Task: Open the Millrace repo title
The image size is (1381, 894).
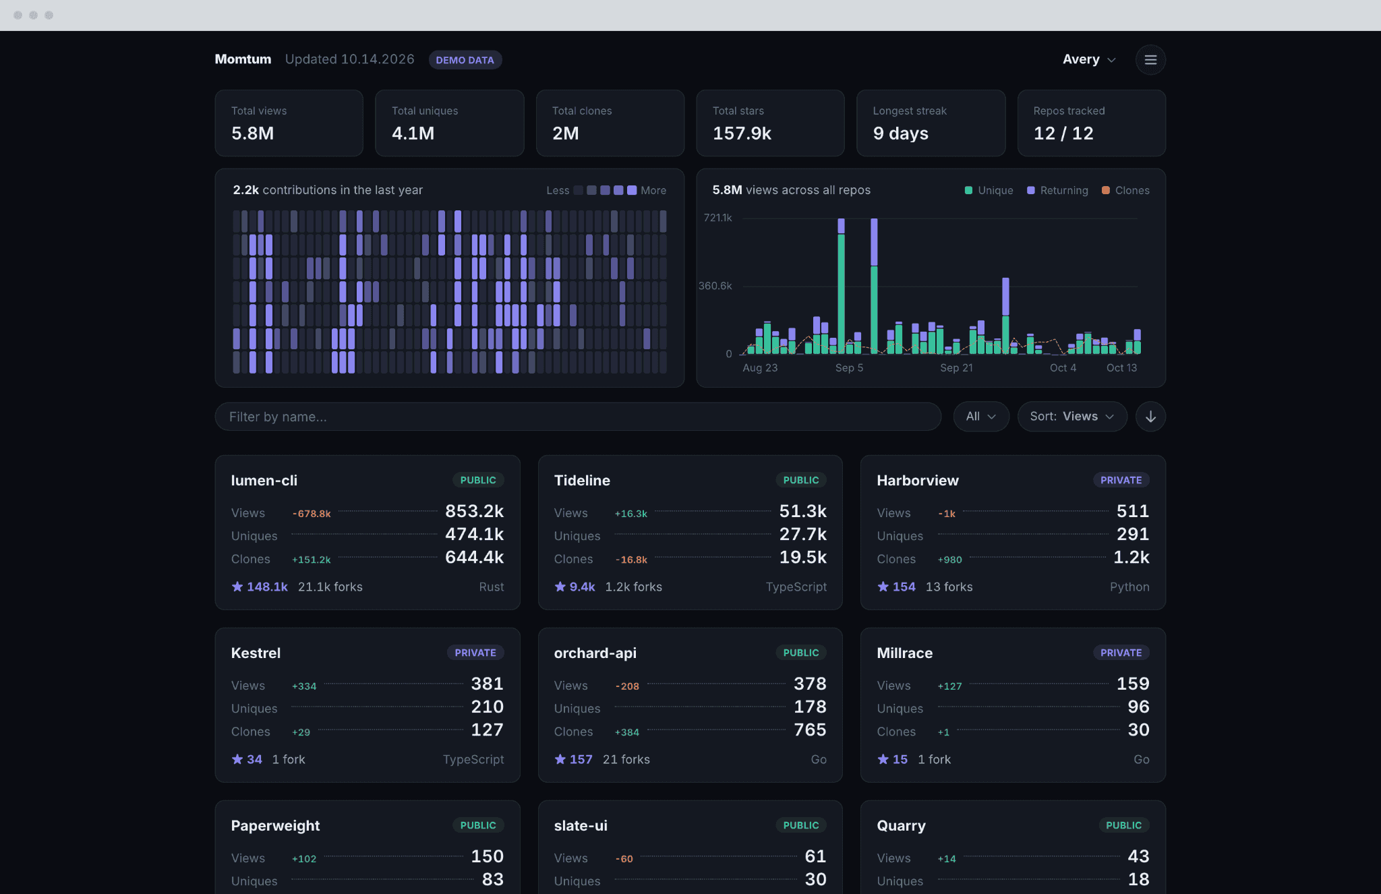Action: pos(905,653)
